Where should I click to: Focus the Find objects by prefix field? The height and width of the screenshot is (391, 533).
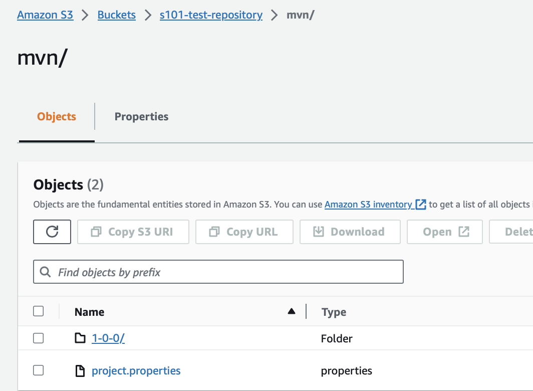[x=218, y=272]
